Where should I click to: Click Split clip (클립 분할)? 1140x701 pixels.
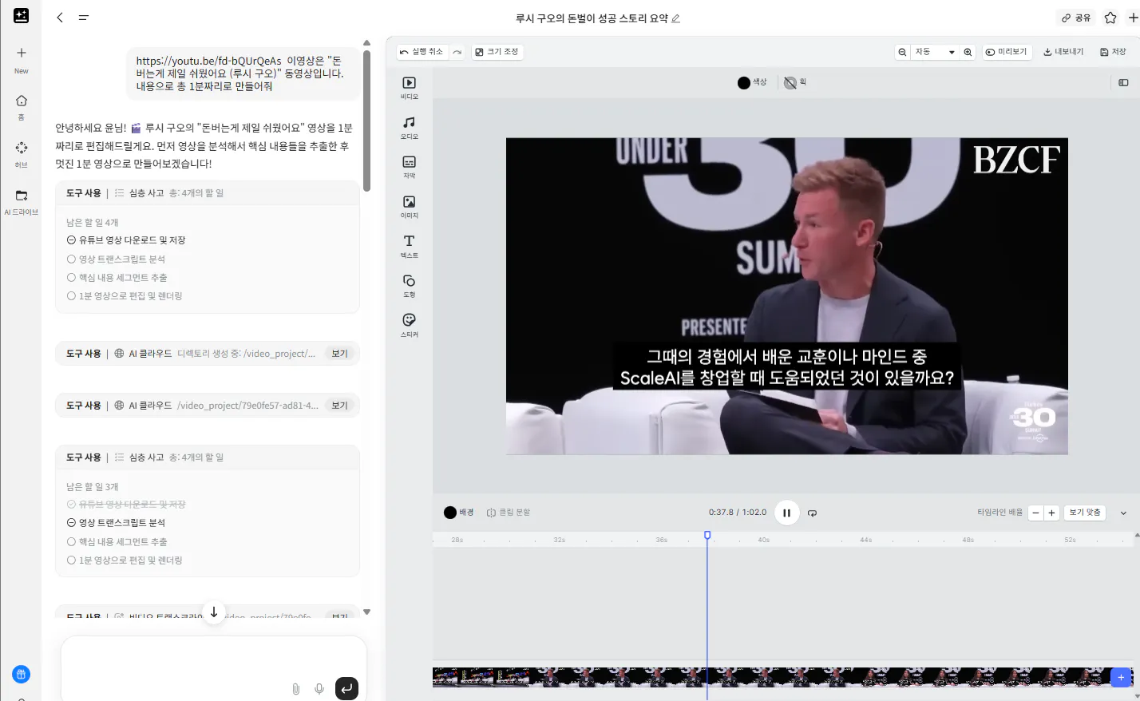[509, 513]
